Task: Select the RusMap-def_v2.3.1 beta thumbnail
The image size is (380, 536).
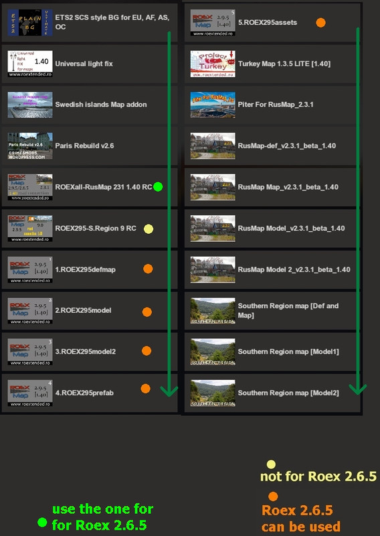Action: pyautogui.click(x=213, y=146)
